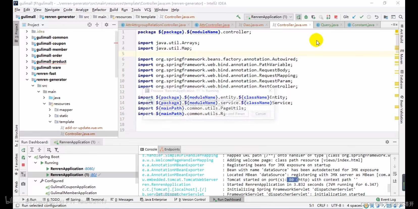
Task: Run with coverage icon in toolbar
Action: pyautogui.click(x=313, y=17)
